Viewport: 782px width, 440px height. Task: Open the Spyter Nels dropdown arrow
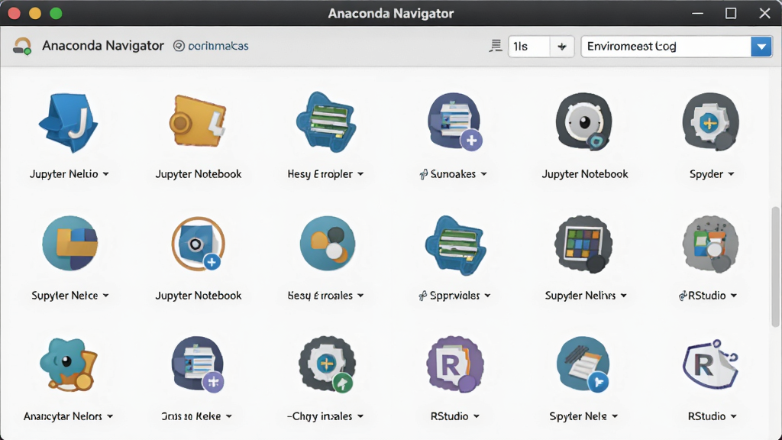(615, 416)
